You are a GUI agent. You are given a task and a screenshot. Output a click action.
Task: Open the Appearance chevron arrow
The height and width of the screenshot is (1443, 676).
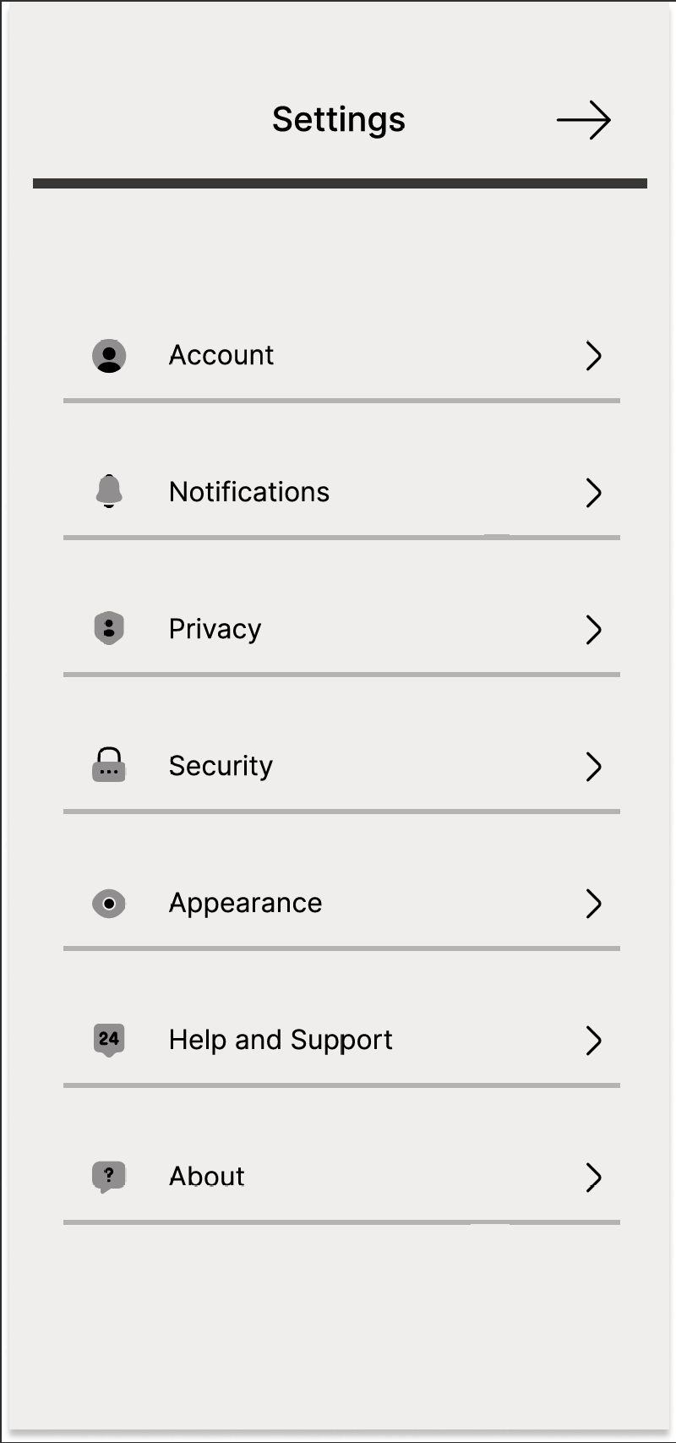tap(594, 904)
